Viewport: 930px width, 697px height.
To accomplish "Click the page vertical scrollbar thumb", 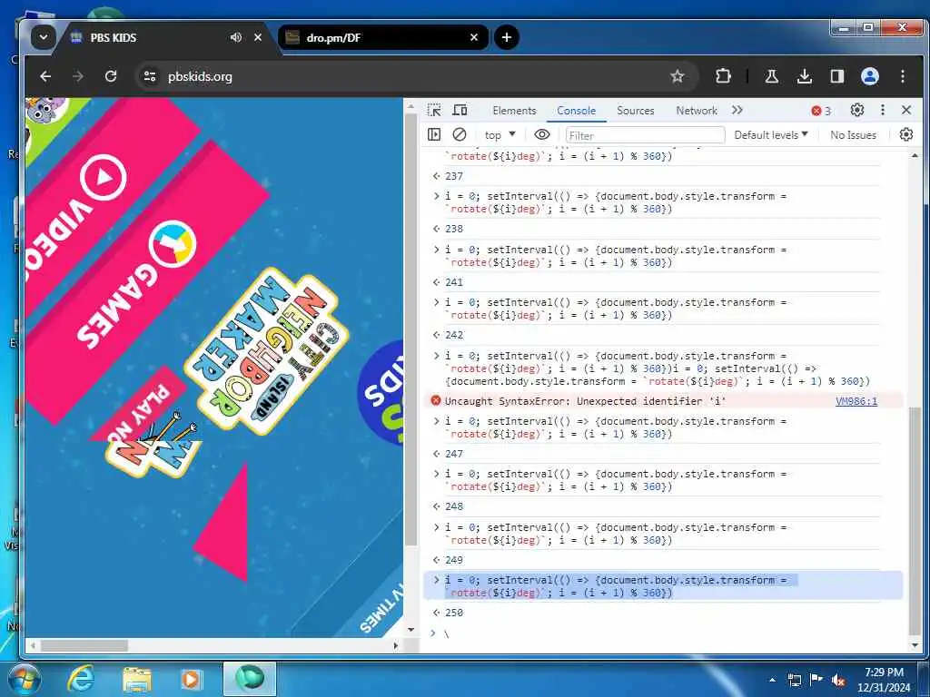I will point(411,329).
